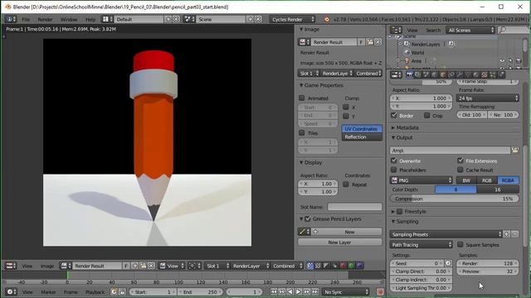Collapse the Sampling panel
The width and height of the screenshot is (531, 298).
393,221
